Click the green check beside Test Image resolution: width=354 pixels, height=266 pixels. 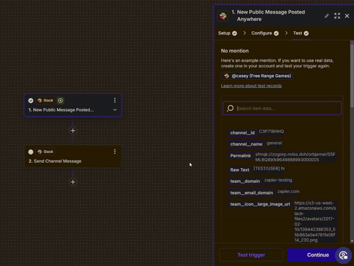[x=306, y=34]
